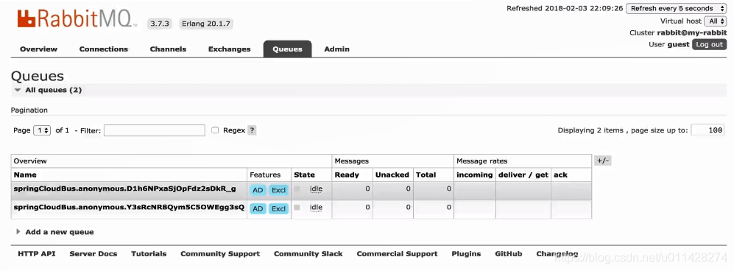The height and width of the screenshot is (271, 734).
Task: Click the AD badge of second queue
Action: 258,208
